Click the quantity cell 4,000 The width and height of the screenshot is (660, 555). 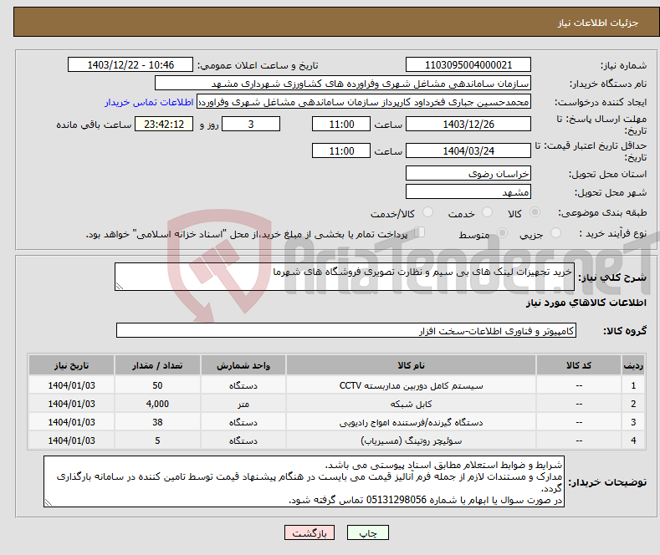coord(157,404)
